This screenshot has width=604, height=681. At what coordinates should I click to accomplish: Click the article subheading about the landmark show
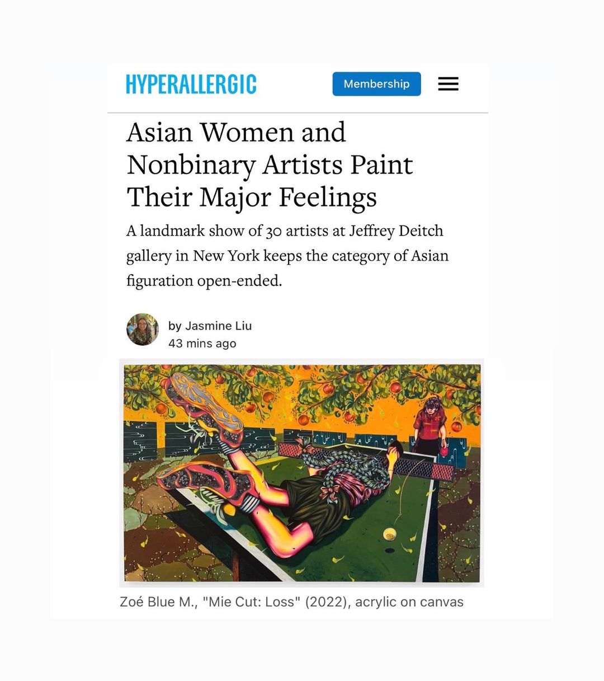[286, 255]
